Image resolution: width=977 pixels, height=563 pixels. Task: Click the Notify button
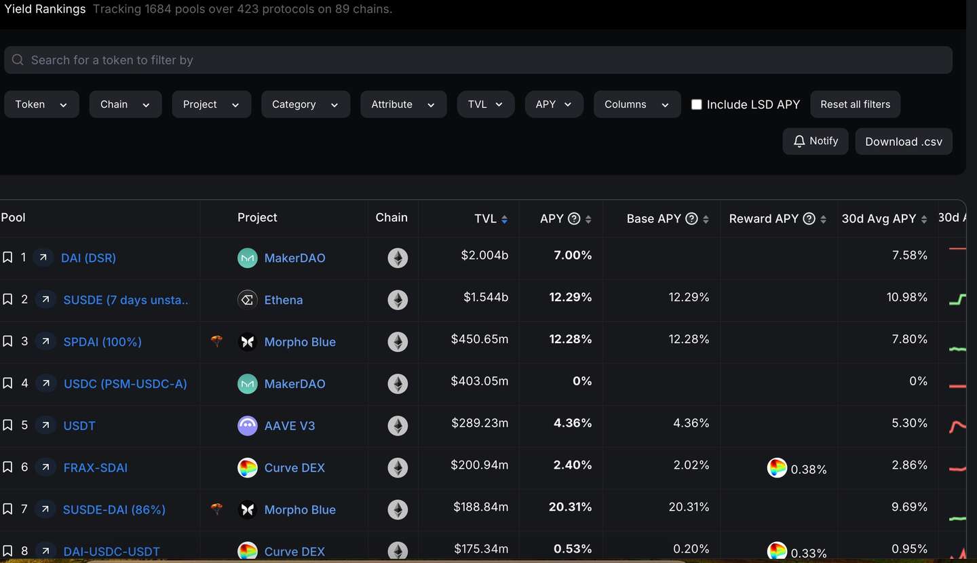coord(816,141)
